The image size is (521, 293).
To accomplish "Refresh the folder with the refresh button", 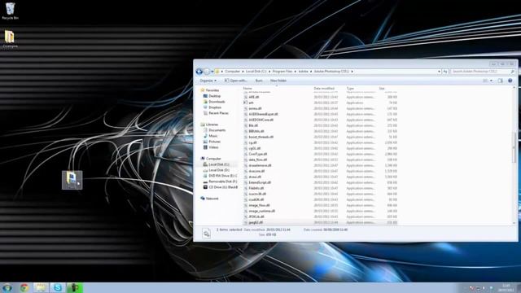I will (x=445, y=72).
